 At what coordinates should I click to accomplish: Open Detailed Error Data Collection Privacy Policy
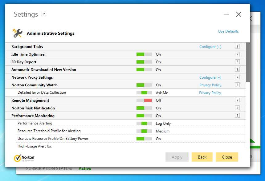click(x=210, y=93)
